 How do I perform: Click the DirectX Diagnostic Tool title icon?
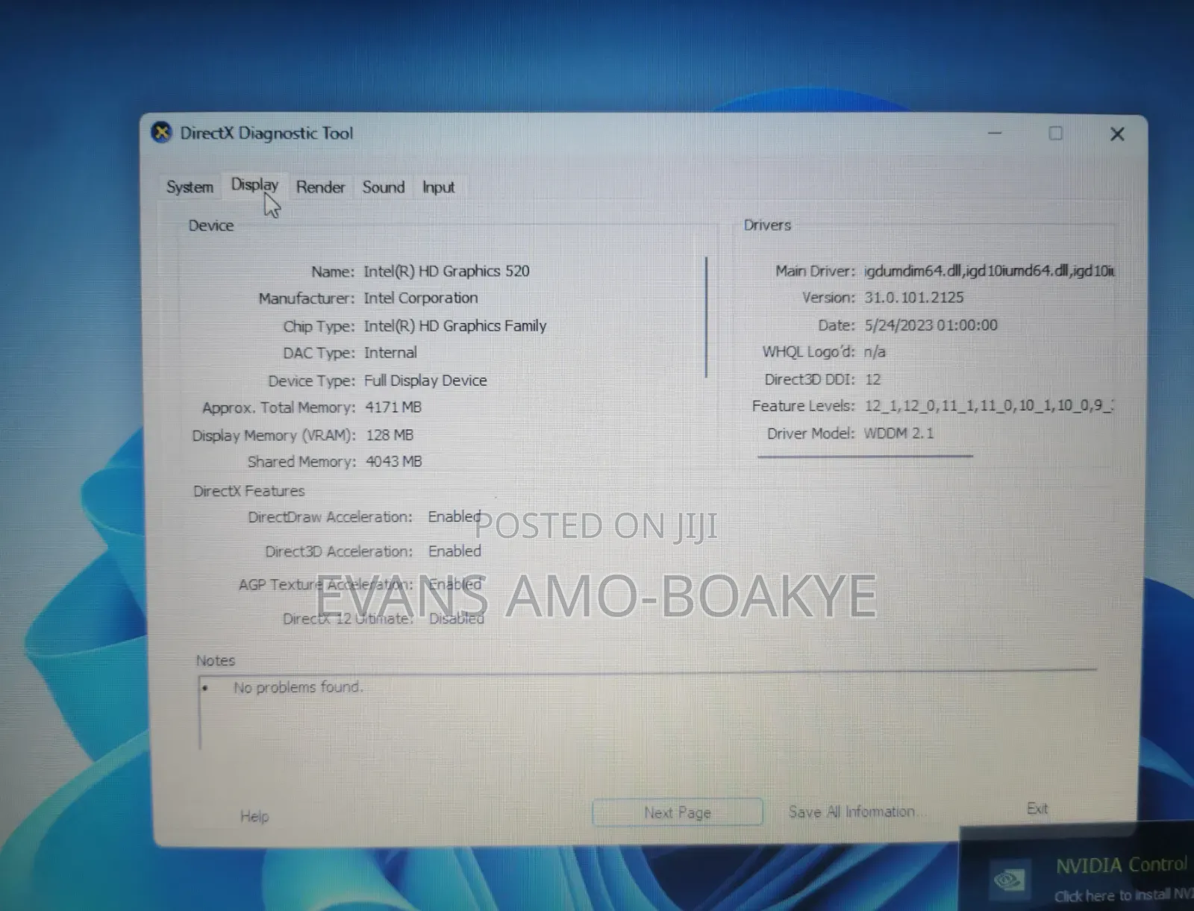click(161, 133)
